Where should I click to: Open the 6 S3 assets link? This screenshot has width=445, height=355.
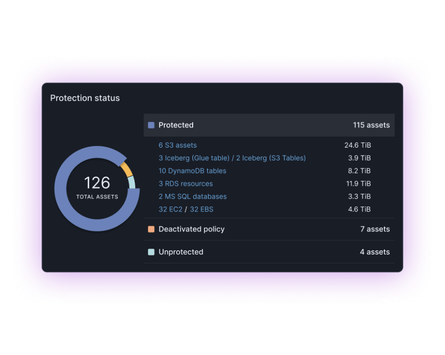pos(177,145)
